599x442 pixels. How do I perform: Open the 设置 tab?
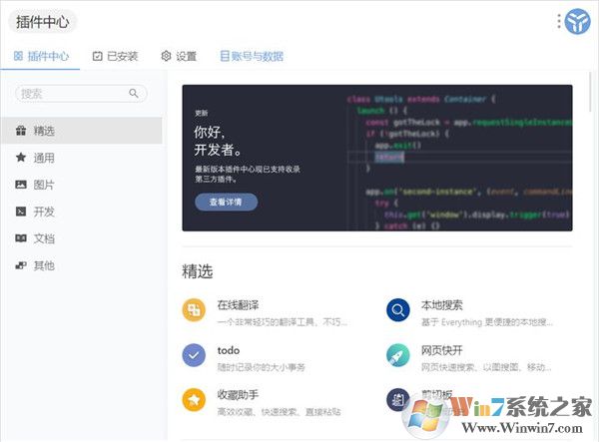click(179, 57)
